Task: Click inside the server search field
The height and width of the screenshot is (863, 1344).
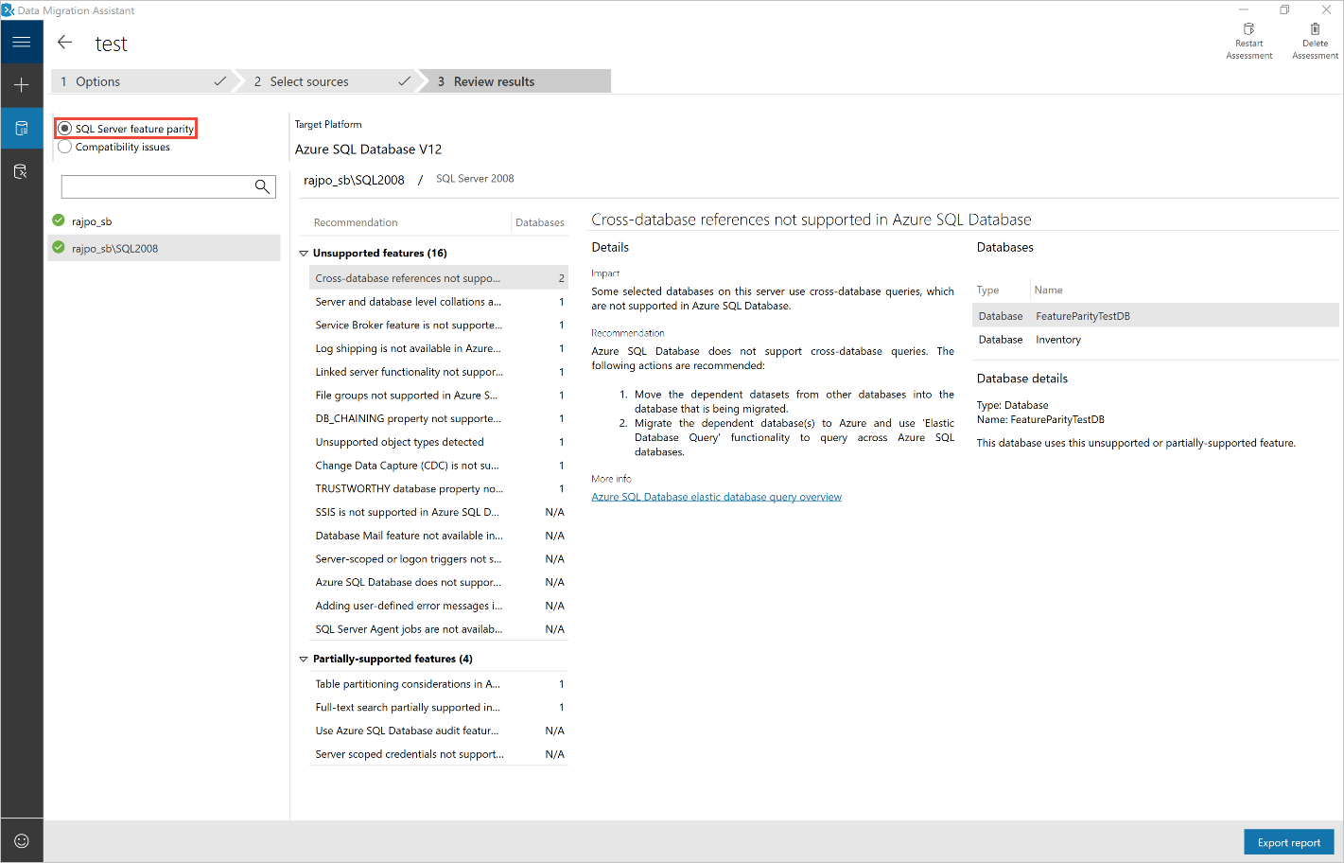Action: [151, 186]
